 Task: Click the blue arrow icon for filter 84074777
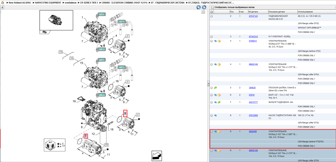point(215,102)
